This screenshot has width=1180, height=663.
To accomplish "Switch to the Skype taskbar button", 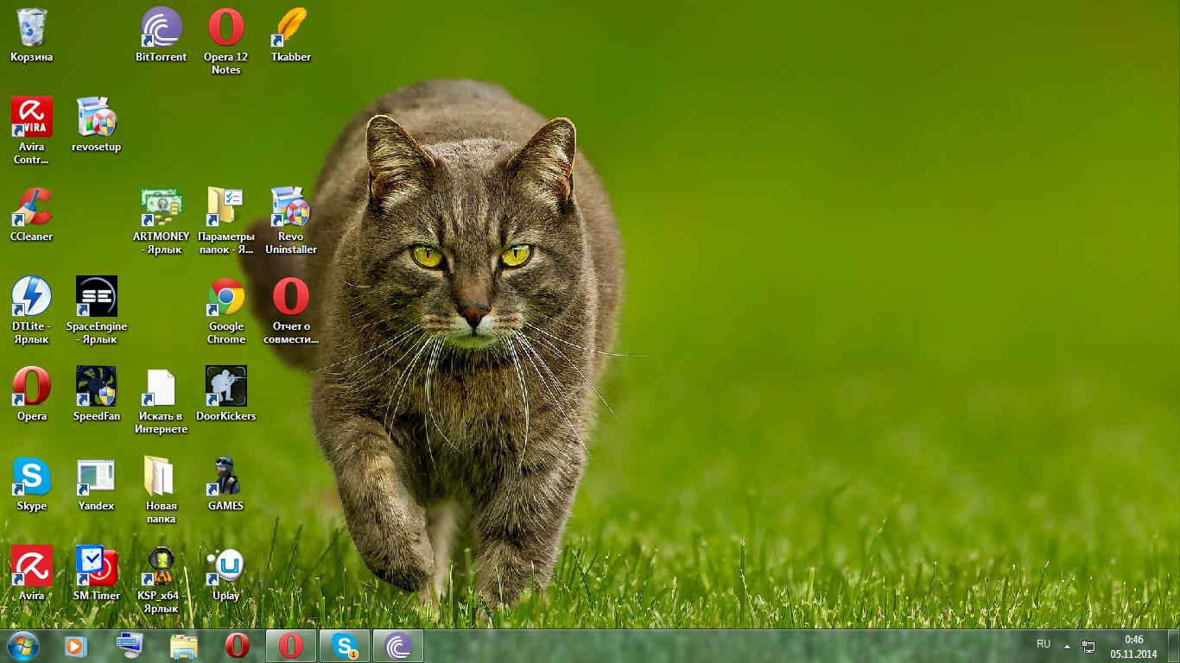I will point(345,646).
